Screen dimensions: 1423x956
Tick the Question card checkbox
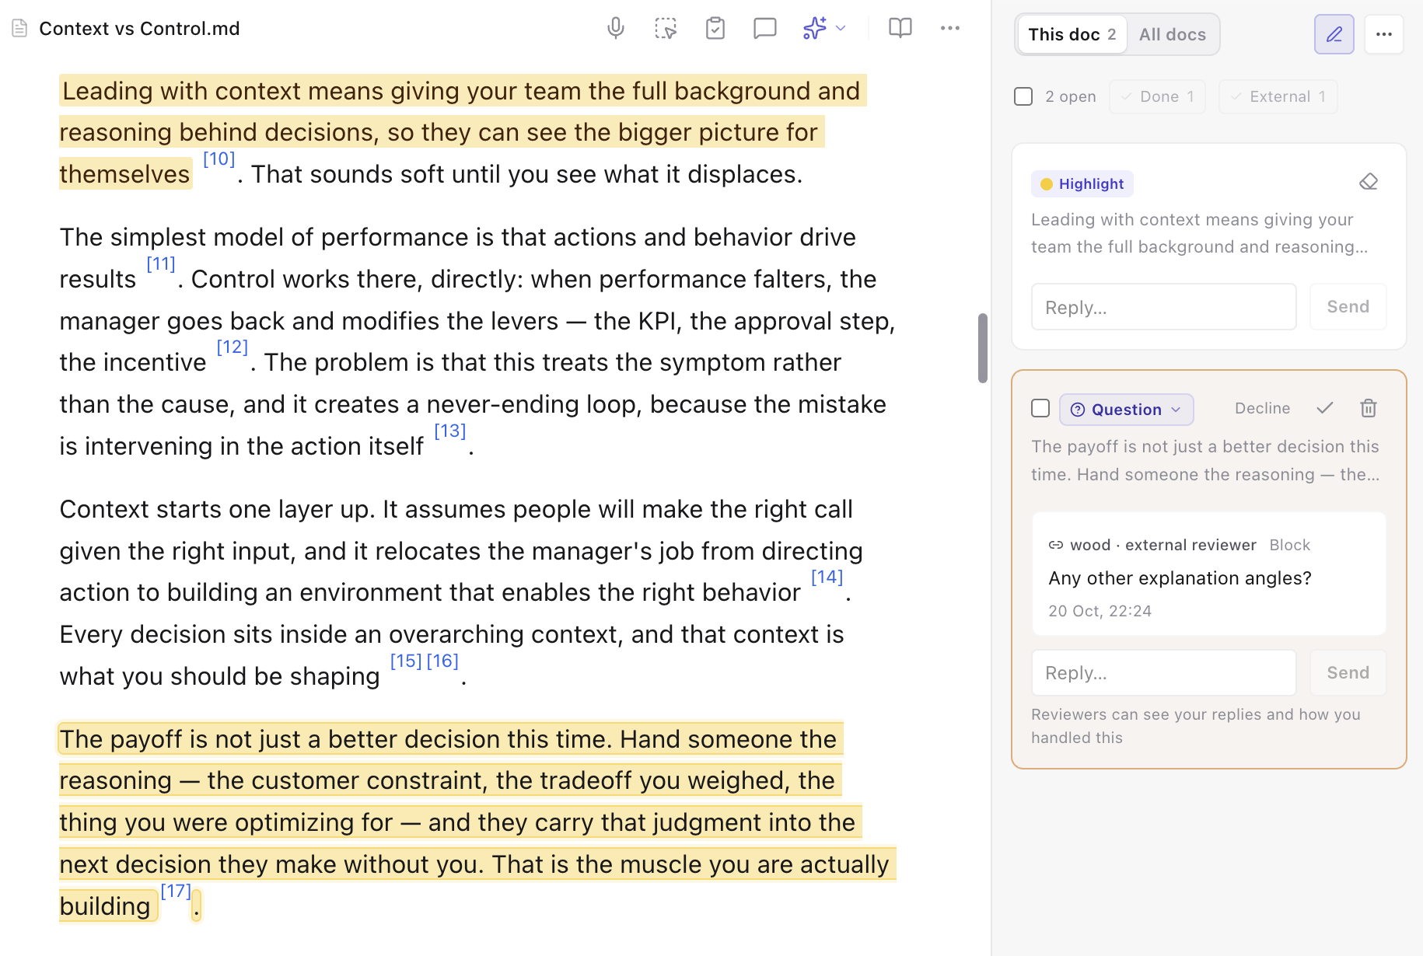1040,408
